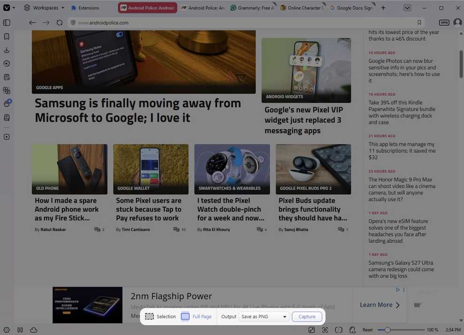This screenshot has width=464, height=335.
Task: Reset the page zoom level
Action: point(368,330)
